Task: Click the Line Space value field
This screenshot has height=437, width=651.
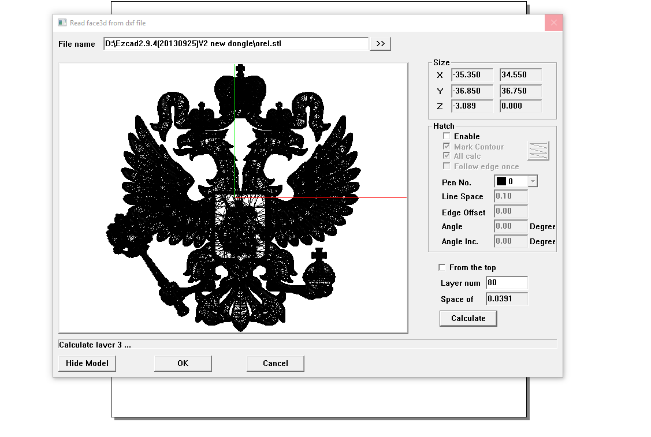Action: pyautogui.click(x=511, y=196)
